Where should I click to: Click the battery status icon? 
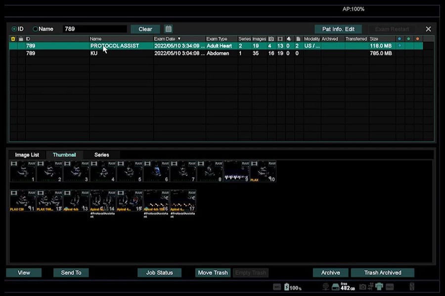coord(287,287)
